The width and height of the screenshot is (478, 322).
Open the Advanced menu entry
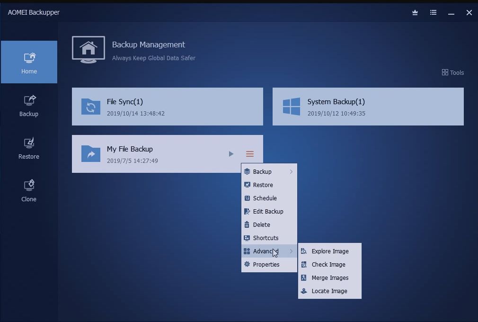(269, 251)
